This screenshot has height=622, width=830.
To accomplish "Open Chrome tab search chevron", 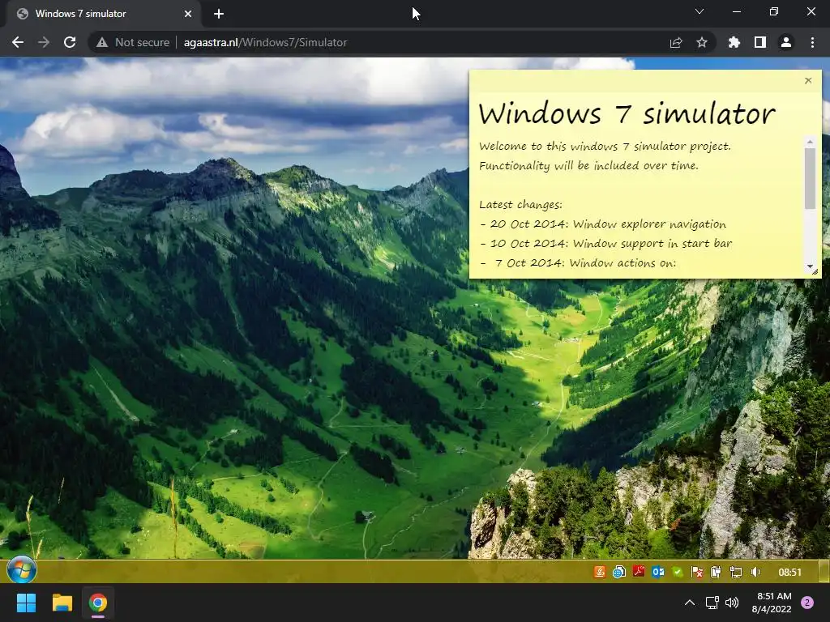I will click(x=700, y=11).
